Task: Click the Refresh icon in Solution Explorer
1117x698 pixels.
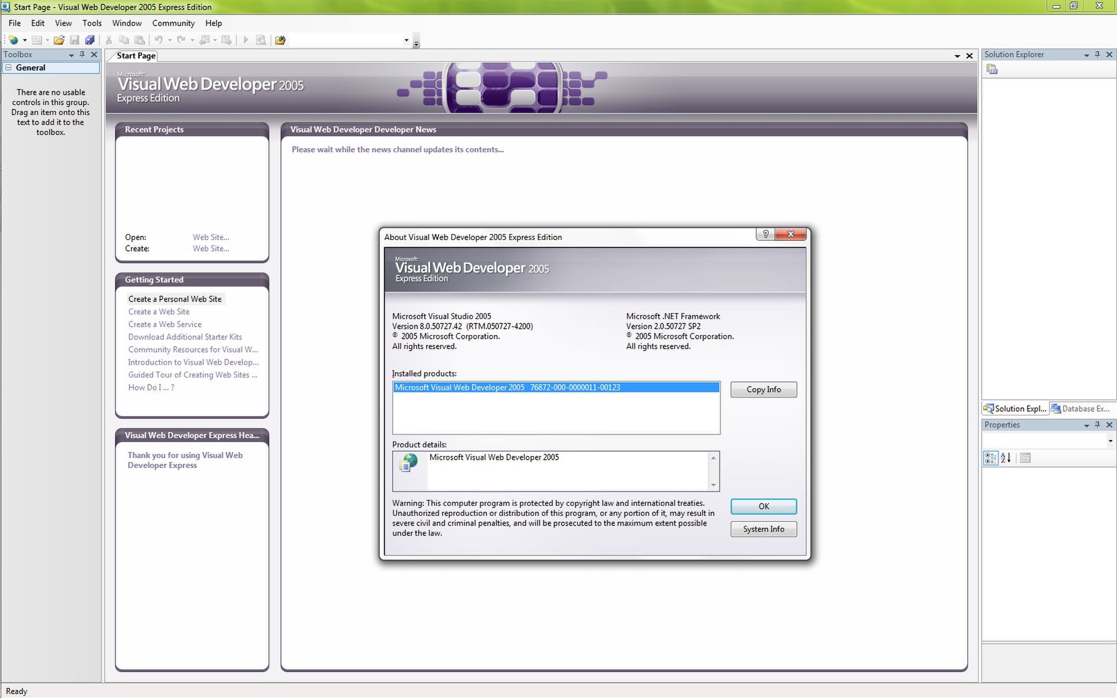Action: click(991, 68)
